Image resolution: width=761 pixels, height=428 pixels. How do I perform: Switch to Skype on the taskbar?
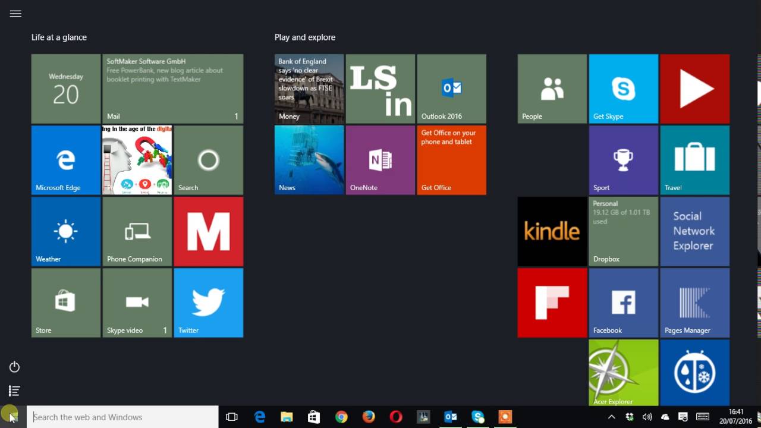coord(478,417)
